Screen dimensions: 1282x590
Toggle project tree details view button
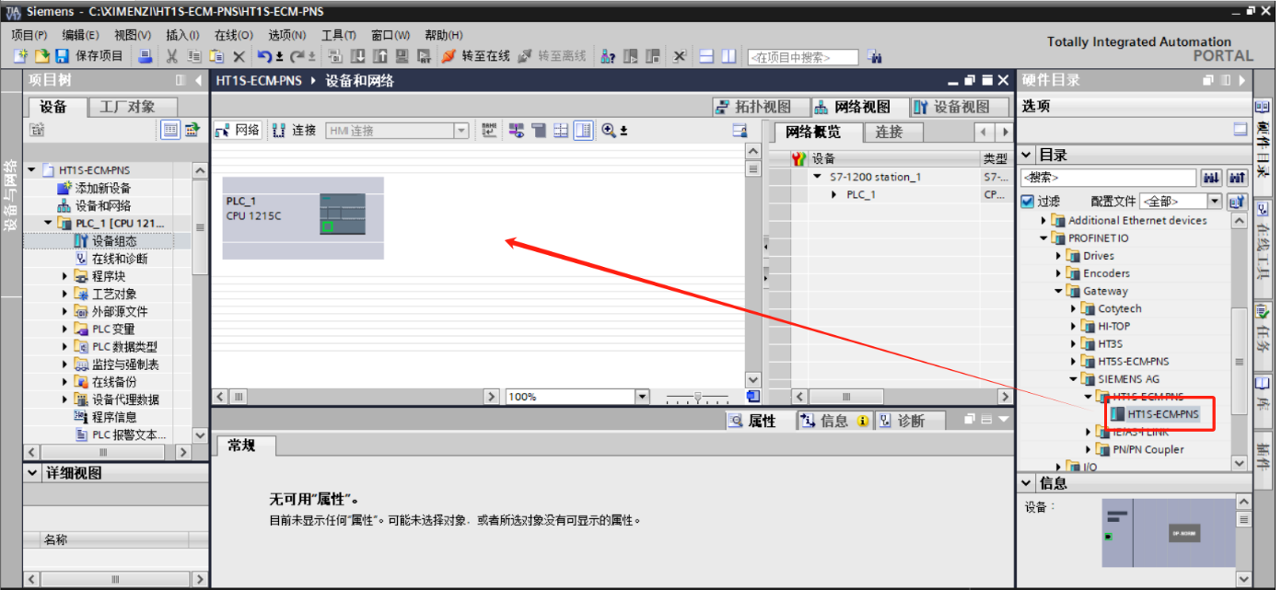171,131
